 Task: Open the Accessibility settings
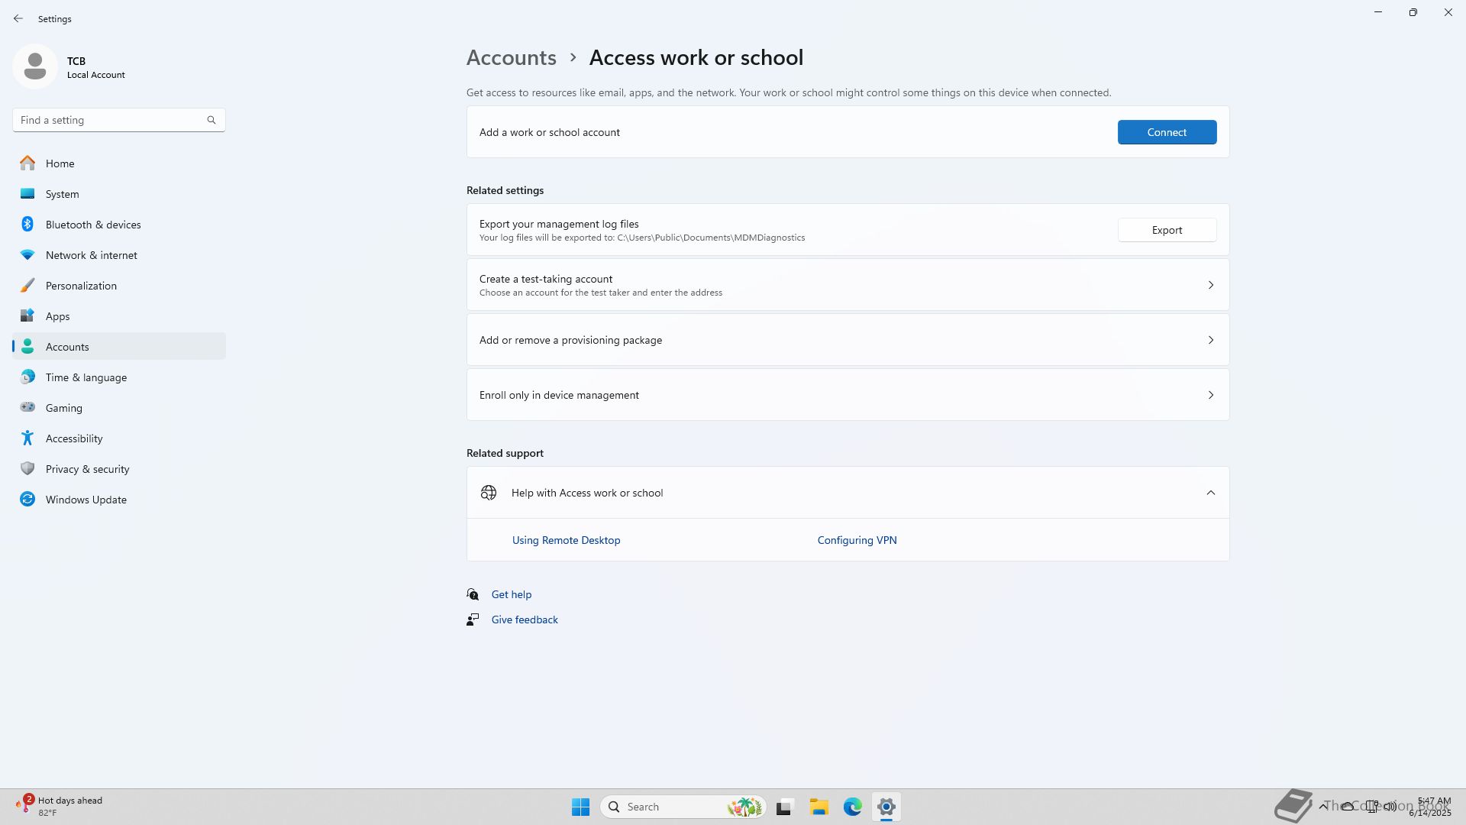(x=73, y=438)
